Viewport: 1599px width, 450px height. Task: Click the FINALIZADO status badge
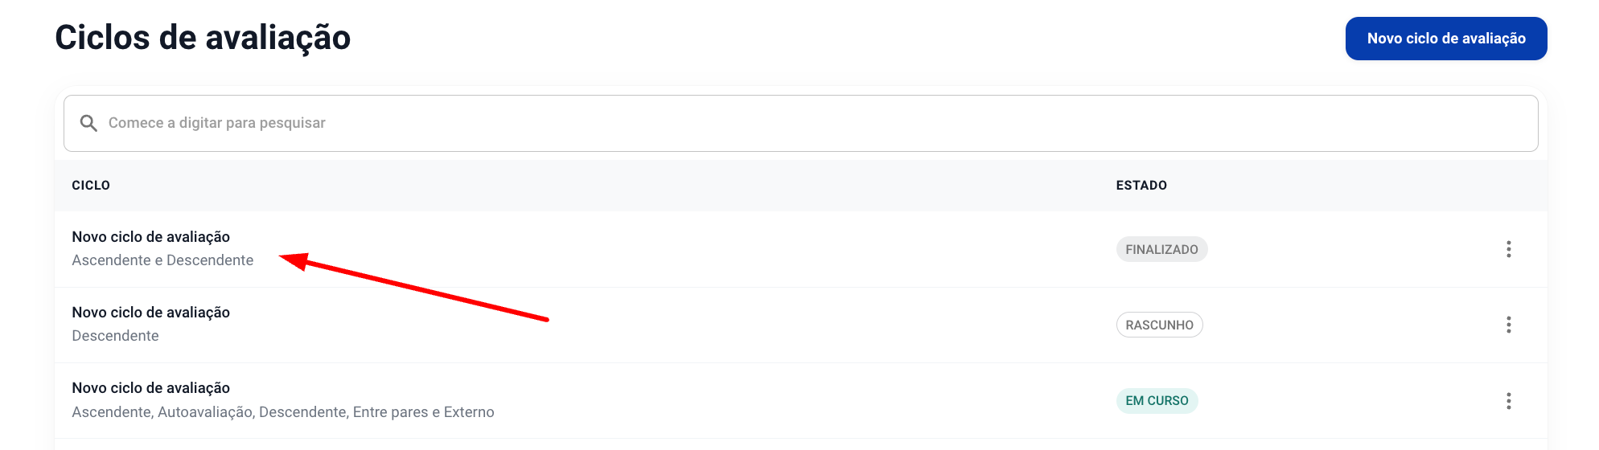pyautogui.click(x=1161, y=249)
